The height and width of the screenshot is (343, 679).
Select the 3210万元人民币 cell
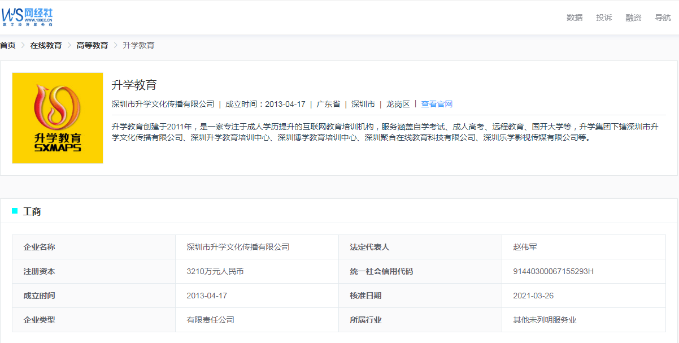click(x=257, y=271)
